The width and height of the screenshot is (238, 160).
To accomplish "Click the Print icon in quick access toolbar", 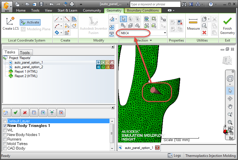I will (x=72, y=4).
